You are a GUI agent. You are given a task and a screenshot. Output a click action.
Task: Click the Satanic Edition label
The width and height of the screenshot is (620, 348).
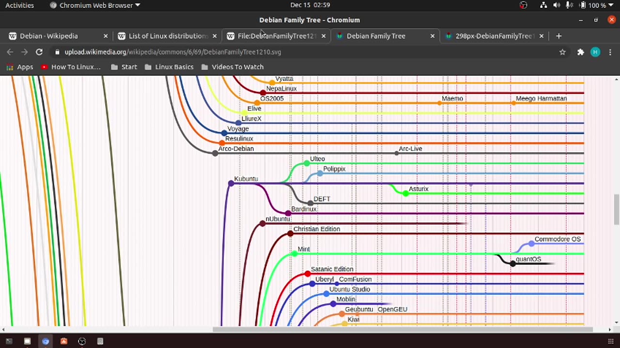click(332, 269)
